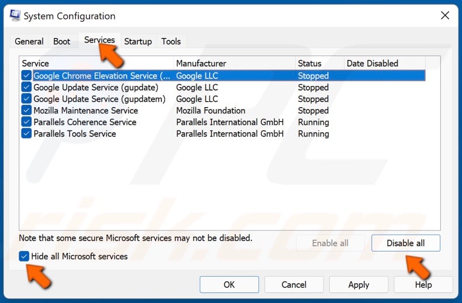Image resolution: width=462 pixels, height=303 pixels.
Task: Uncheck Parallels Tools Service checkbox
Action: (26, 133)
